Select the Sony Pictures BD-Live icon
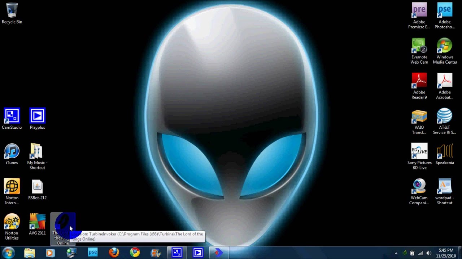 419,157
